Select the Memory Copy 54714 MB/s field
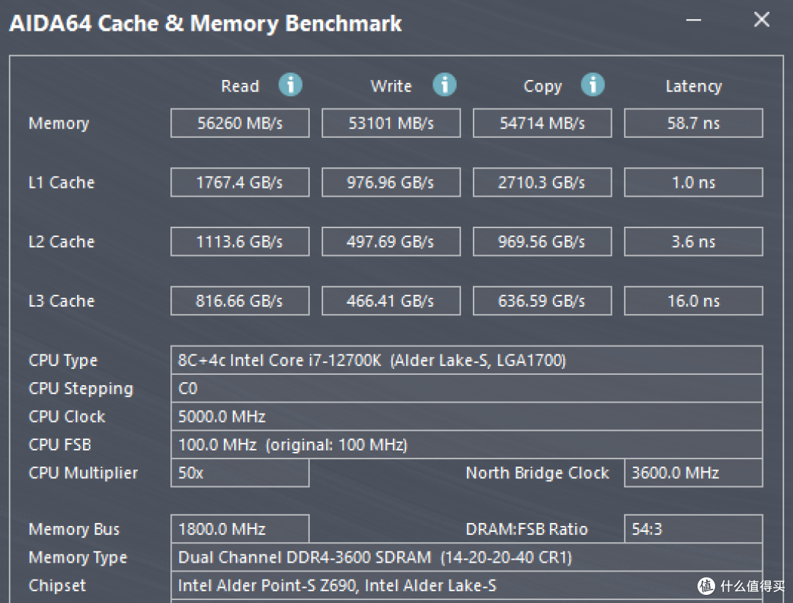793x603 pixels. click(542, 123)
